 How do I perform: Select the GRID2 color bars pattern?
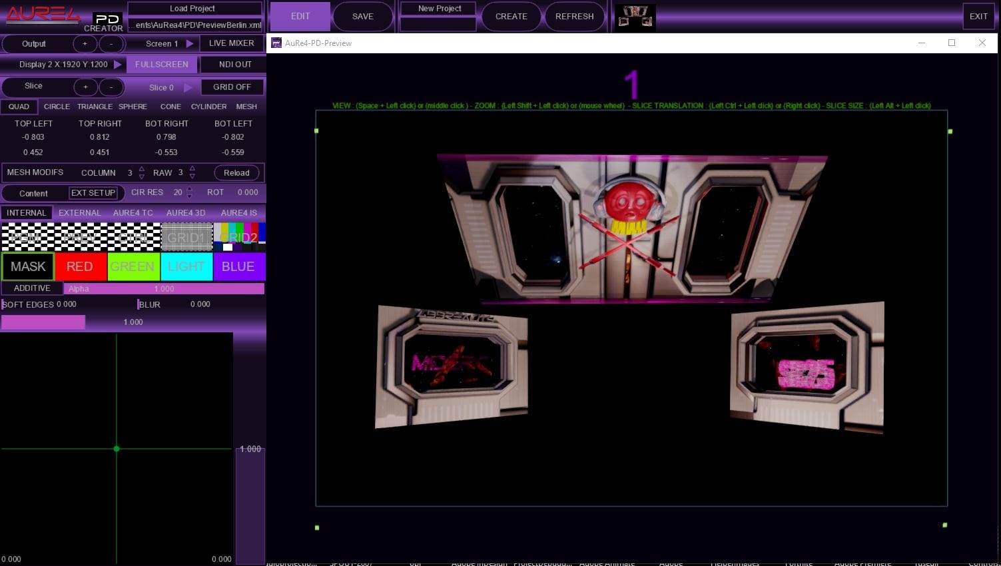(239, 237)
